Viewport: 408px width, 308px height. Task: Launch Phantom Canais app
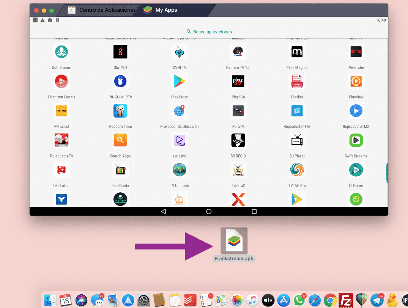(x=61, y=81)
